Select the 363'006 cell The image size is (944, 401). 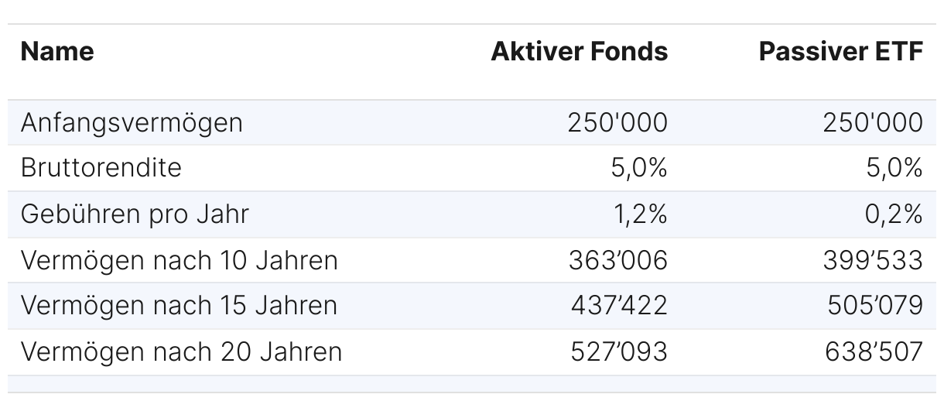click(618, 261)
